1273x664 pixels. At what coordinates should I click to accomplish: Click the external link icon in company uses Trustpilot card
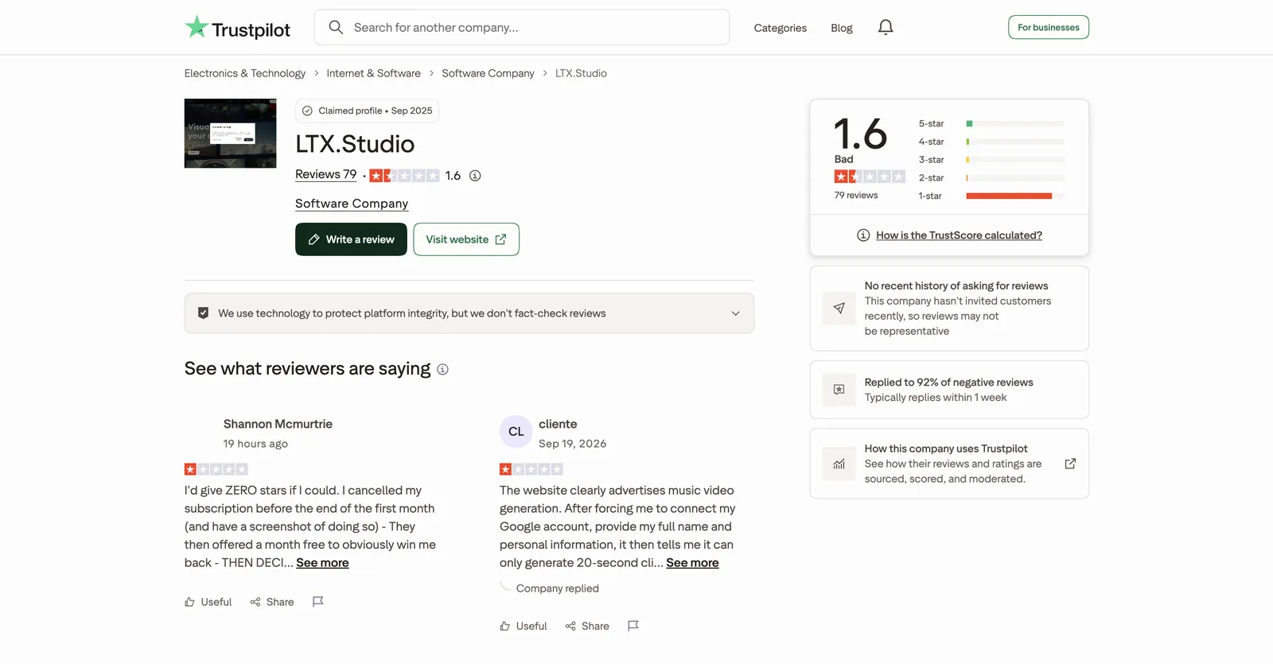1070,464
